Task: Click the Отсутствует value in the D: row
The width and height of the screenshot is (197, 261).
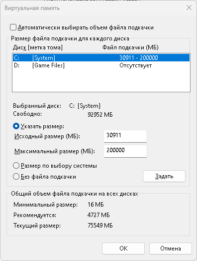Action: 136,65
